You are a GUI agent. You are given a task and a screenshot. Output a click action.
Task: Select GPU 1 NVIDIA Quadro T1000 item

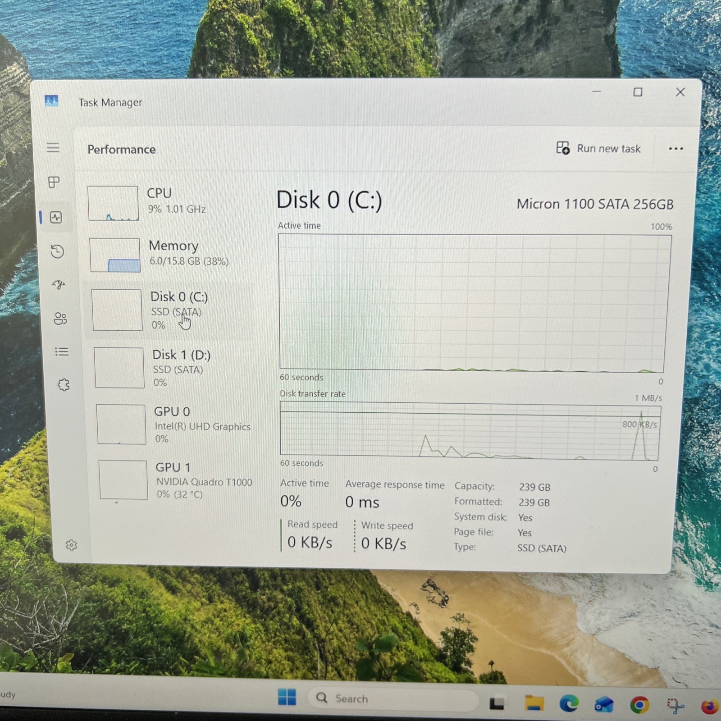click(177, 480)
